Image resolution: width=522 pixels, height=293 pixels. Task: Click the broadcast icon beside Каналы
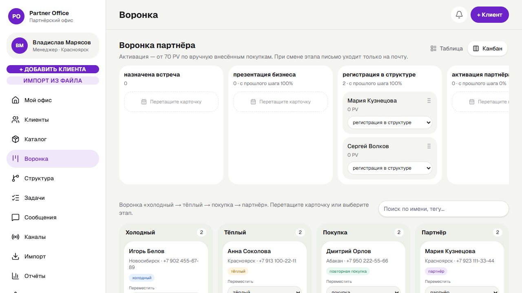click(x=15, y=237)
